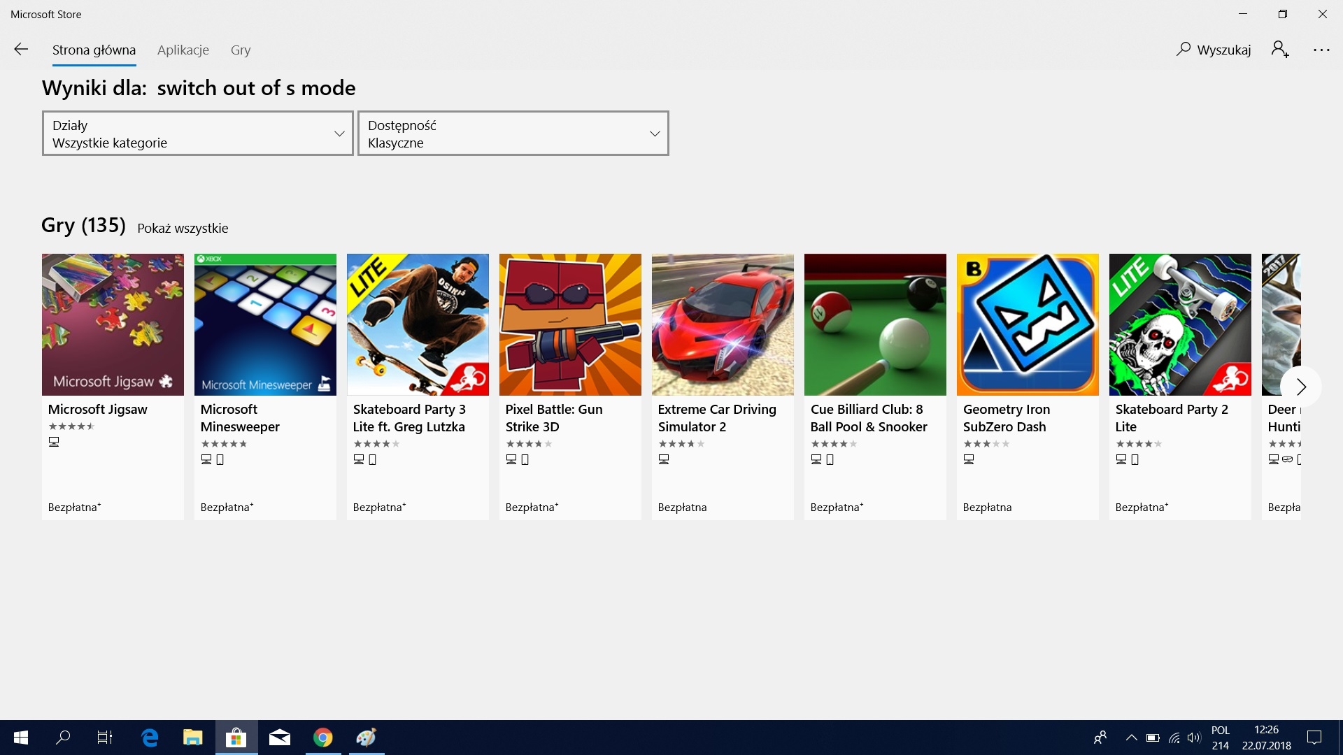Open the Windows Start menu
The height and width of the screenshot is (755, 1343).
[21, 738]
